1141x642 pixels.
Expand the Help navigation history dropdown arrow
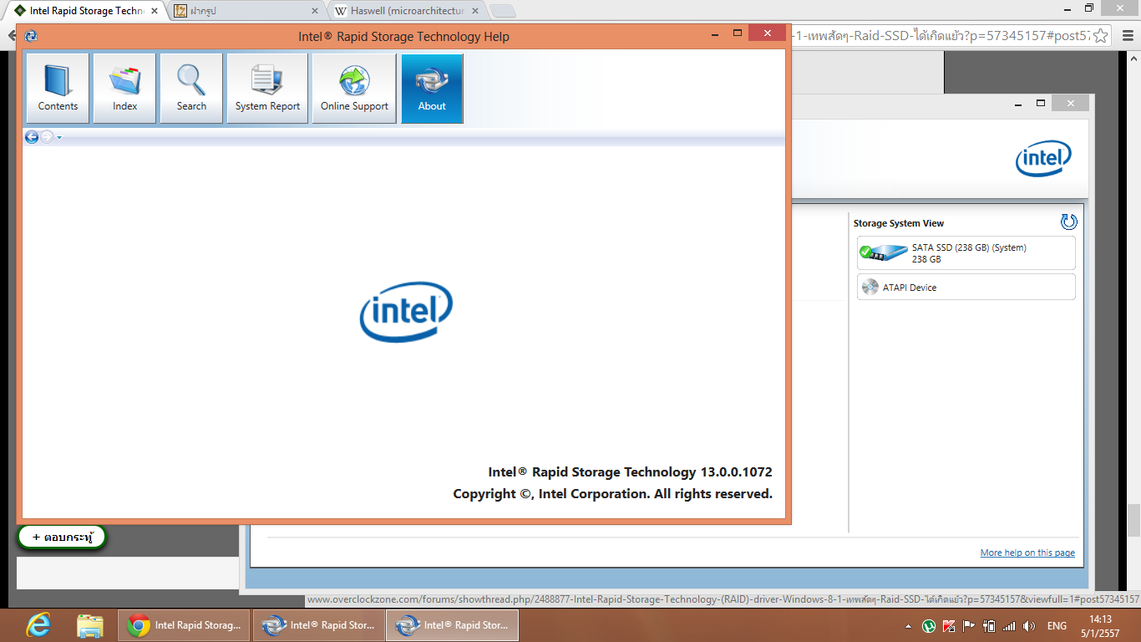pos(59,138)
